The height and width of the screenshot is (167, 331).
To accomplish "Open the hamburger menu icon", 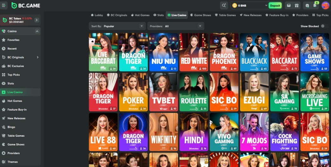I will (x=3, y=5).
